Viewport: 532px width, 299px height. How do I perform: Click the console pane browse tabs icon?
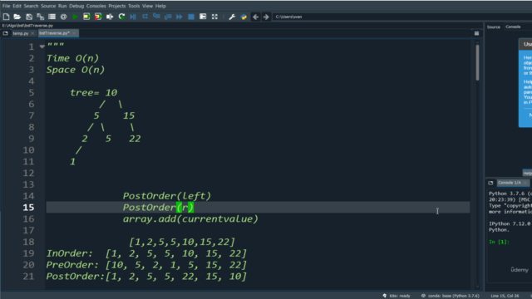click(x=490, y=183)
